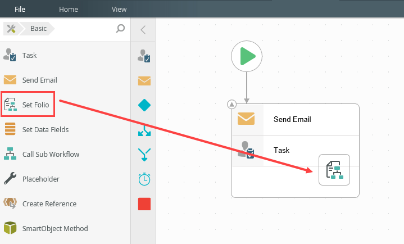Select the Basic breadcrumb category
Image resolution: width=404 pixels, height=244 pixels.
38,28
